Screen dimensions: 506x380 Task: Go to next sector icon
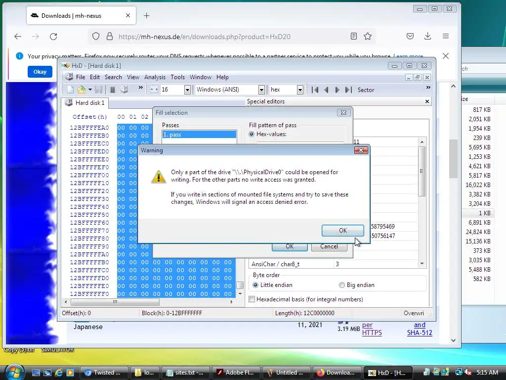tap(337, 90)
